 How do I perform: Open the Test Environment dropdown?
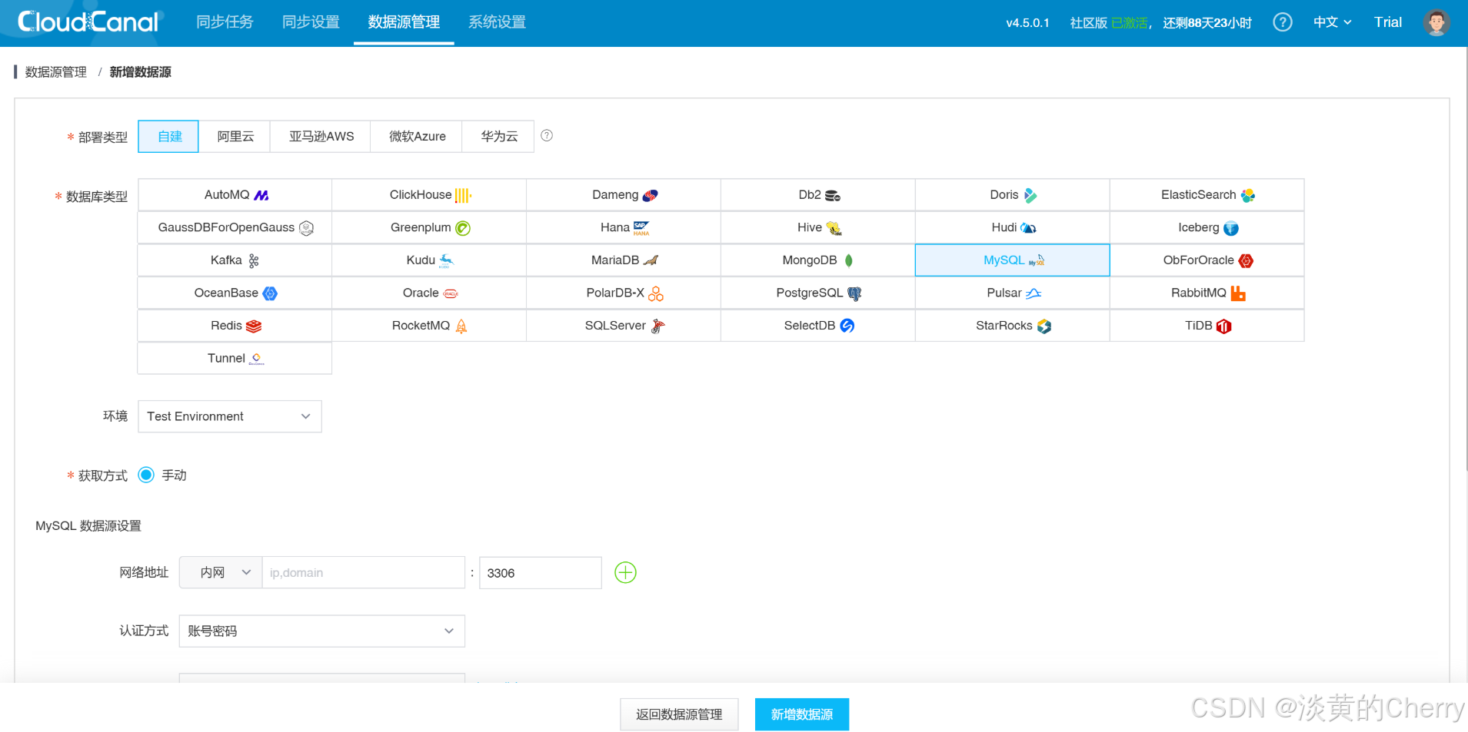point(230,416)
